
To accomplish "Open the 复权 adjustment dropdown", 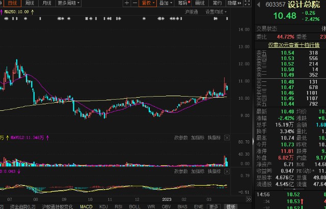I will coord(148,3).
